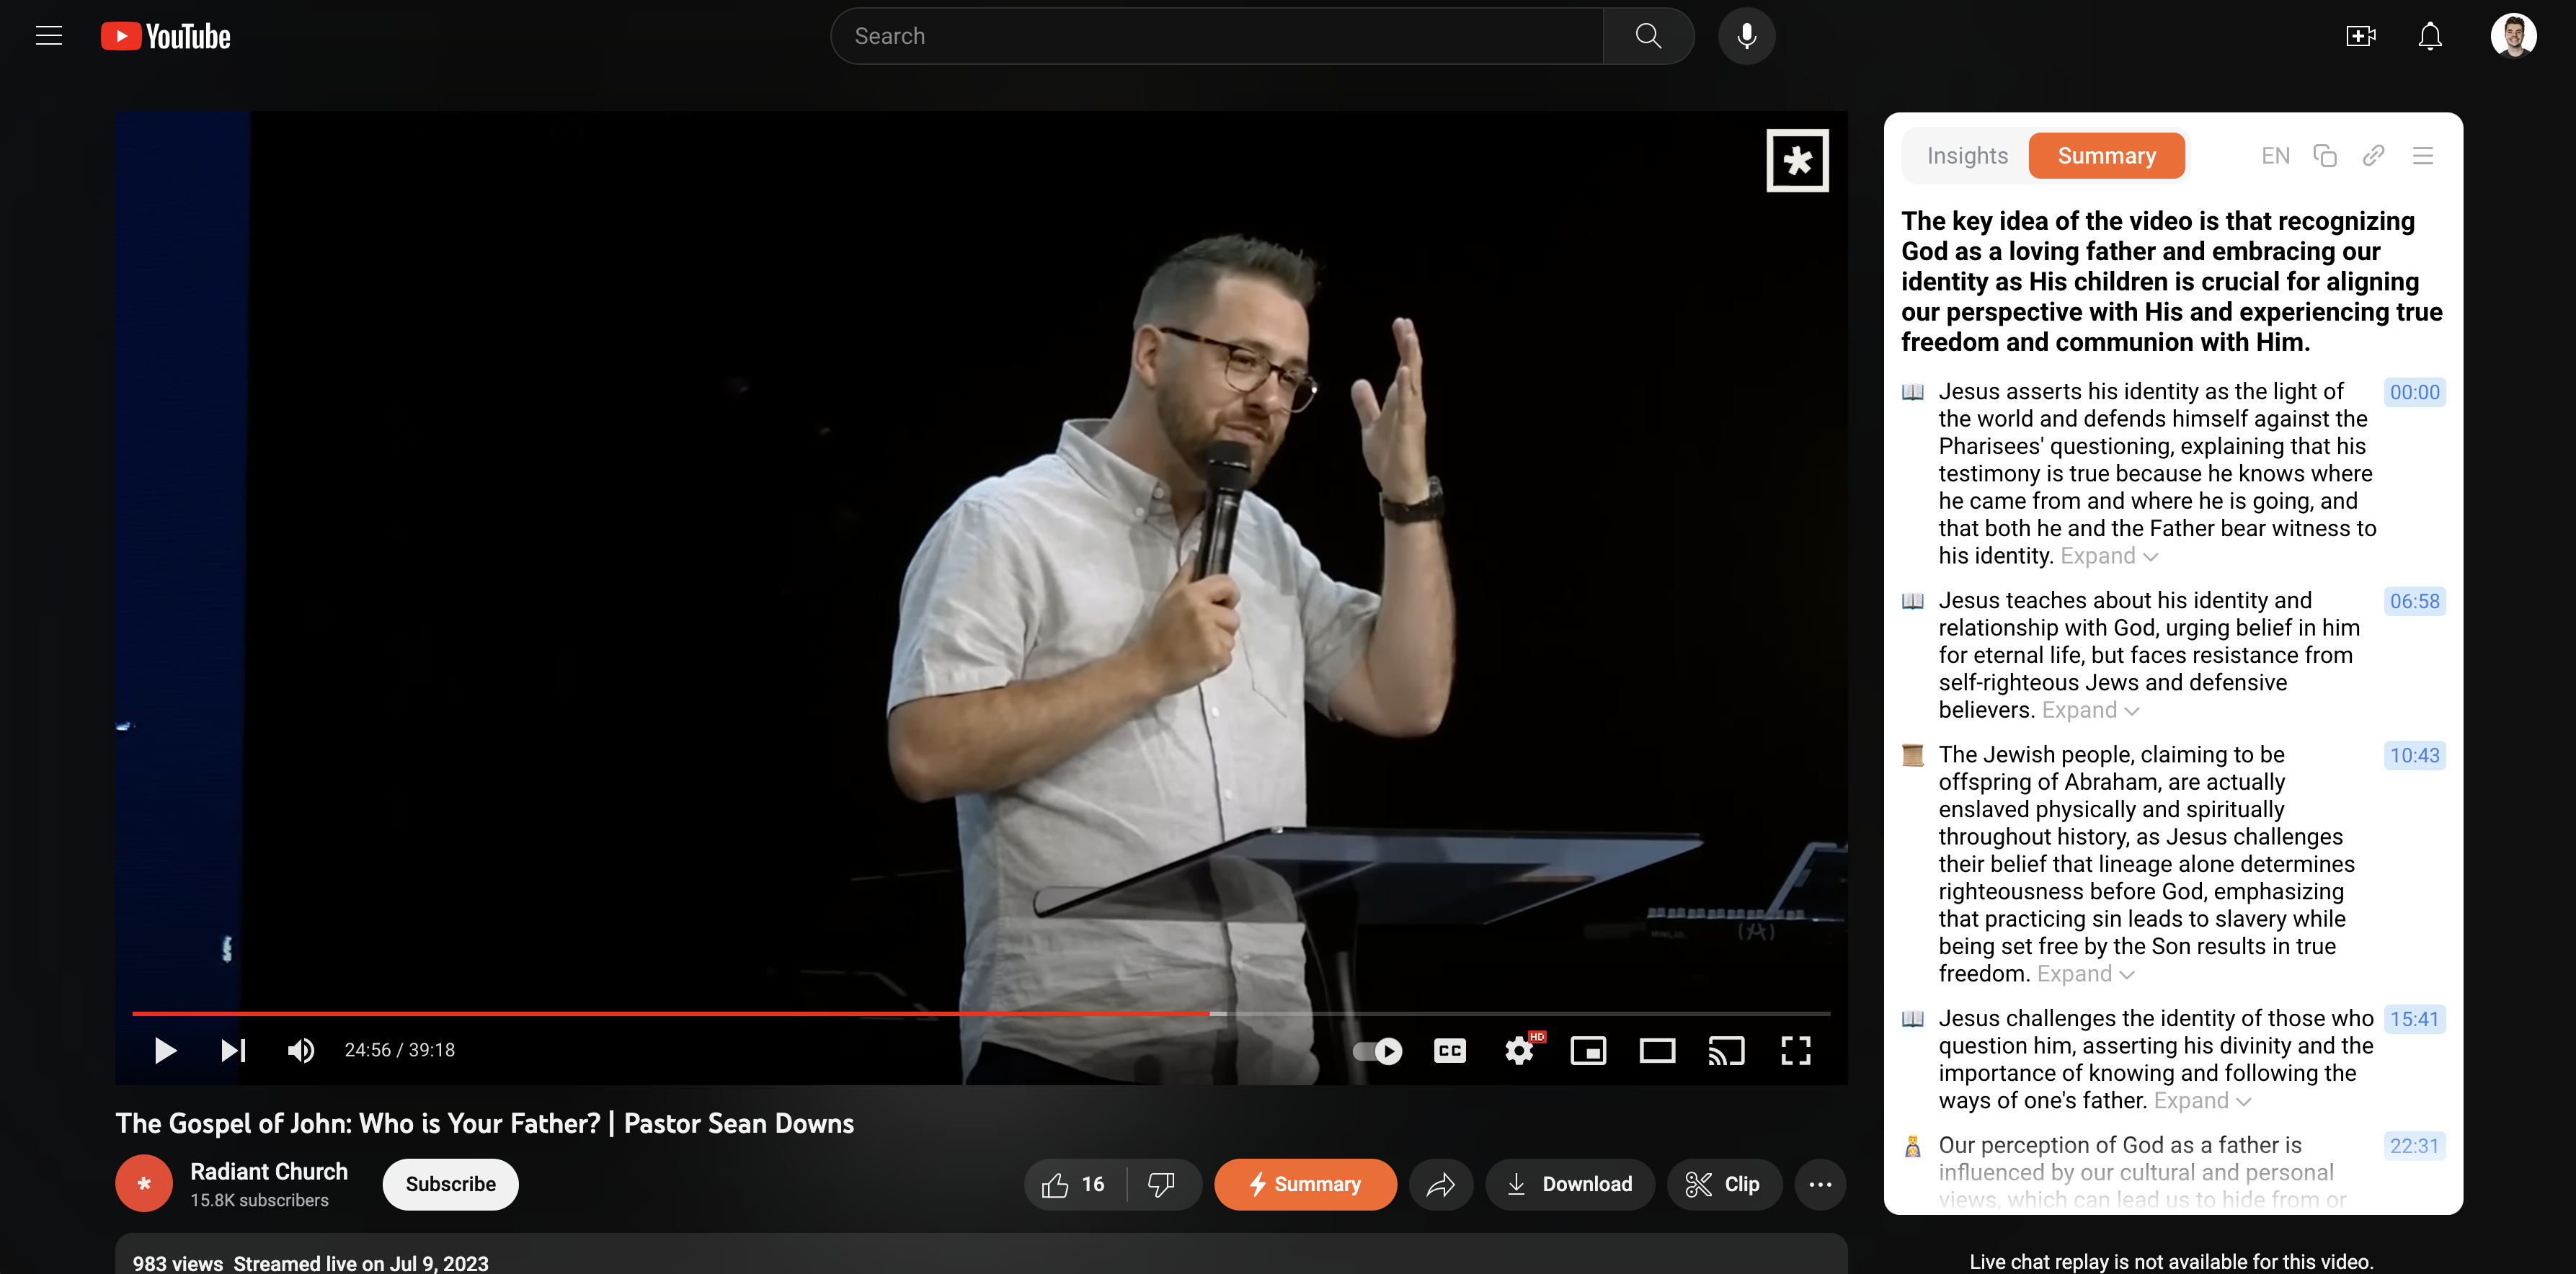Jump to timestamp 06:58

point(2414,601)
